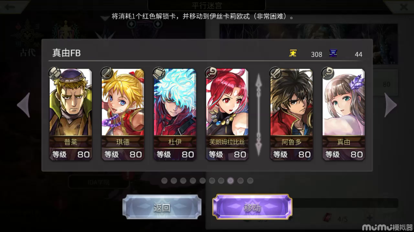Go to the next party with right arrow
This screenshot has width=414, height=232.
tap(390, 105)
